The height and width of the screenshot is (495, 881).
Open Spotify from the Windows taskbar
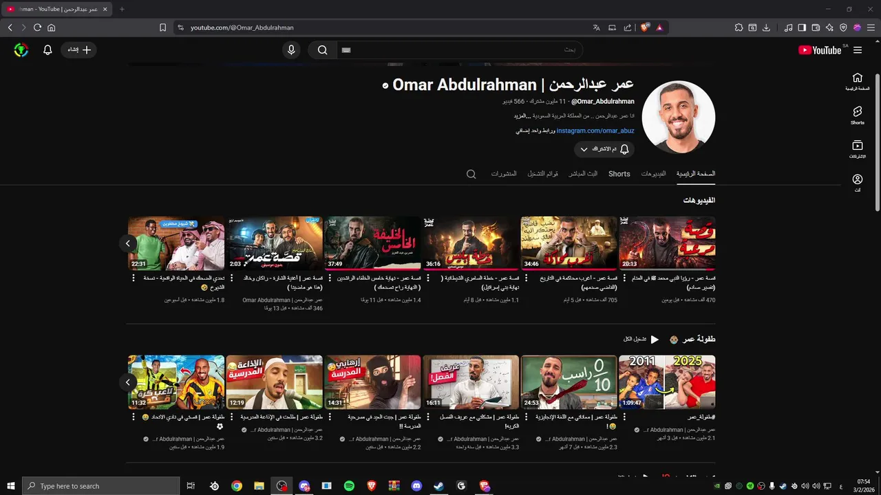point(349,486)
